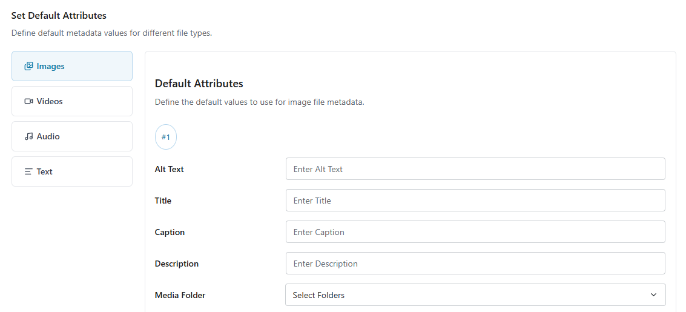Screen dimensions: 686x312
Task: Switch to the Images tab
Action: (71, 66)
